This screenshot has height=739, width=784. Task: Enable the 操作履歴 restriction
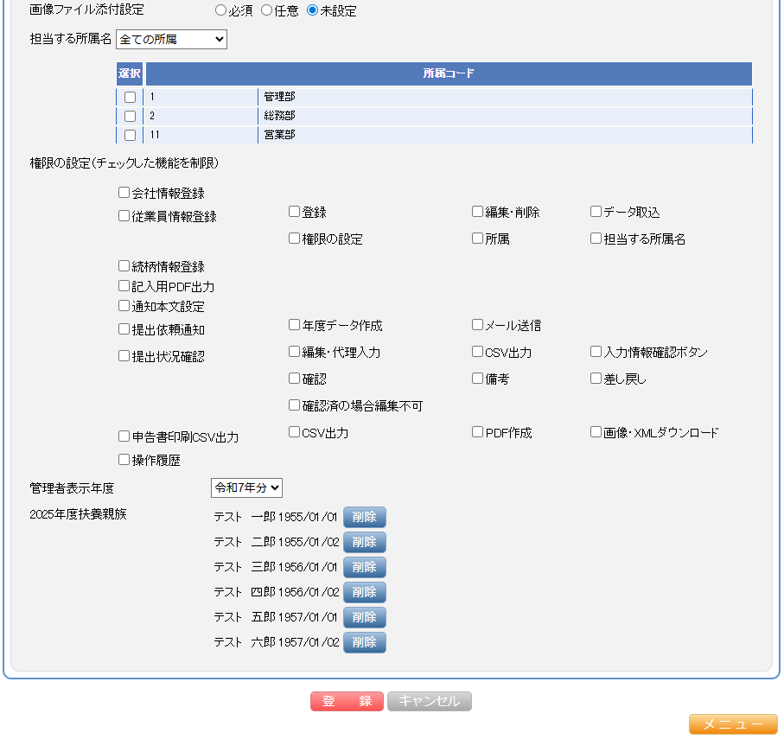point(124,460)
